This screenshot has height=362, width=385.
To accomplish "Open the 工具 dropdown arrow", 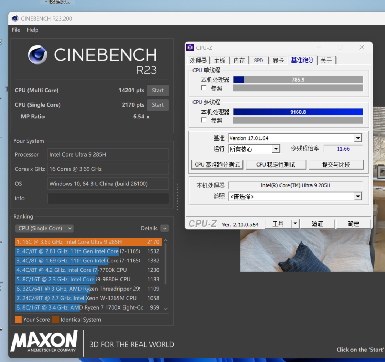I will (296, 224).
